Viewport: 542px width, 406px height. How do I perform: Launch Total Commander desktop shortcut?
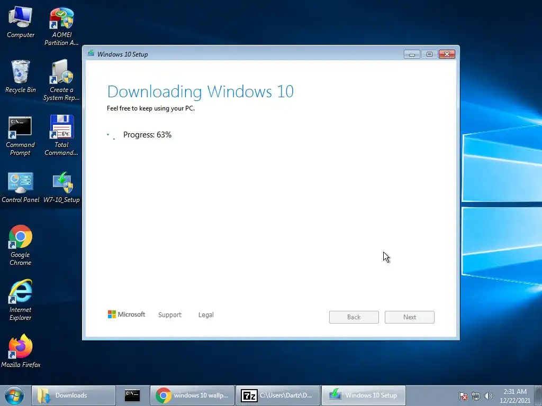(61, 135)
